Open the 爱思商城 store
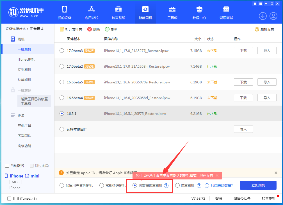Screen dimensions: 283x205 click(226, 13)
